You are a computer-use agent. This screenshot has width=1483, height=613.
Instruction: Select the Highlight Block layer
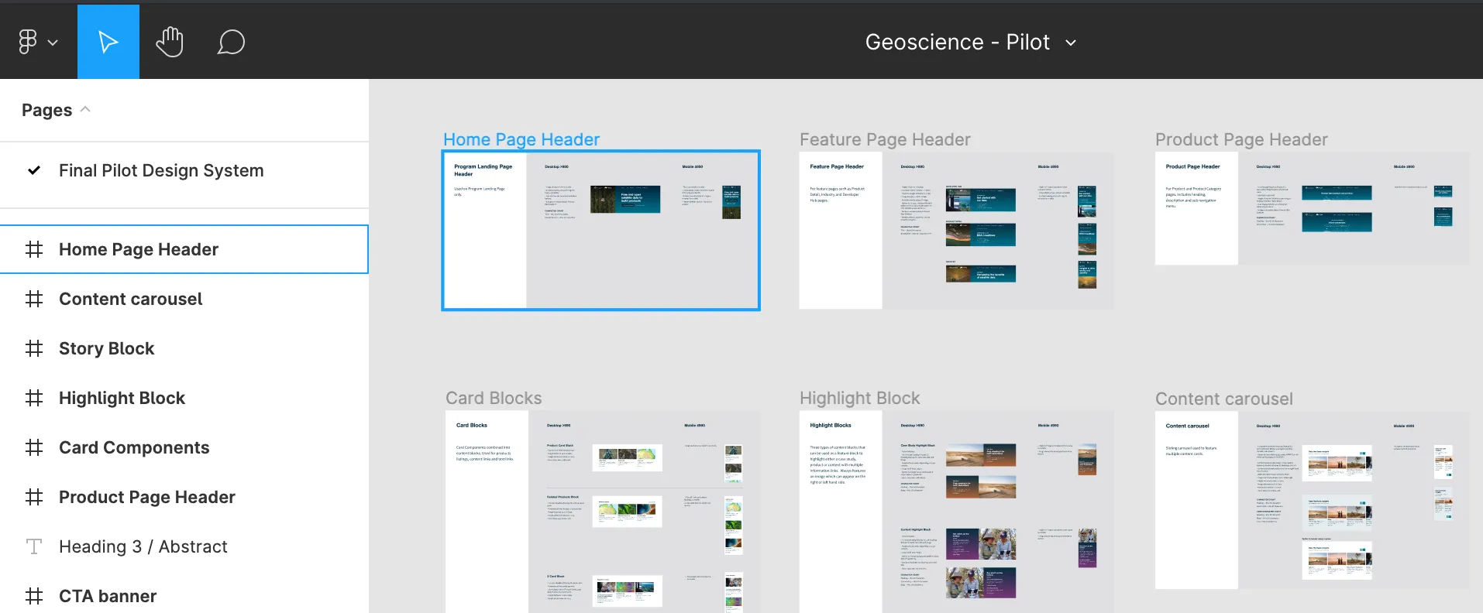coord(184,398)
